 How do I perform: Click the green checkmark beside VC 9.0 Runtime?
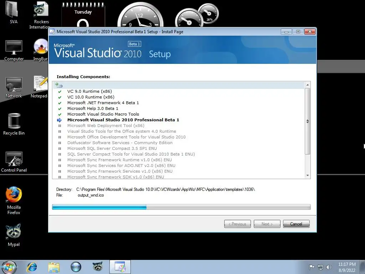coord(60,92)
